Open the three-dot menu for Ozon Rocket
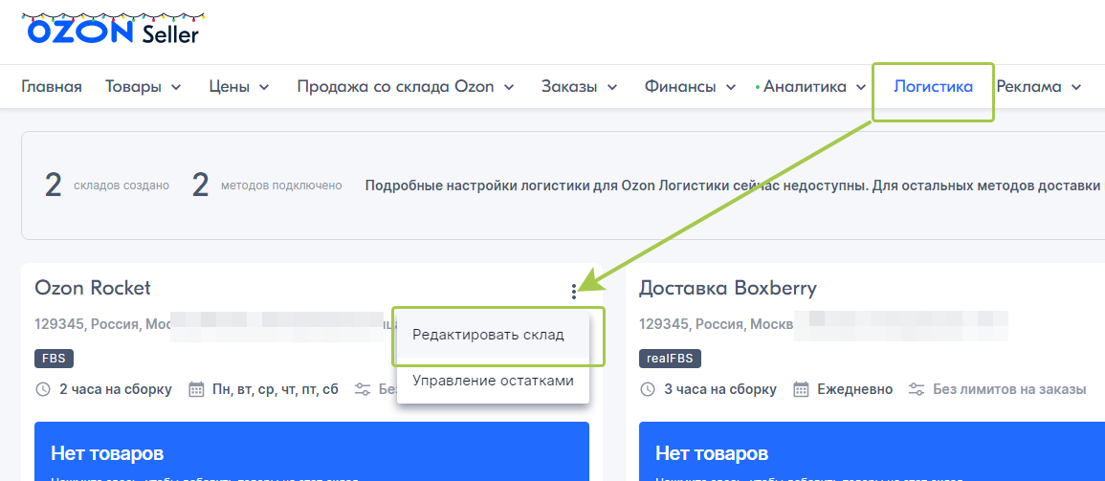Image resolution: width=1105 pixels, height=481 pixels. coord(574,291)
